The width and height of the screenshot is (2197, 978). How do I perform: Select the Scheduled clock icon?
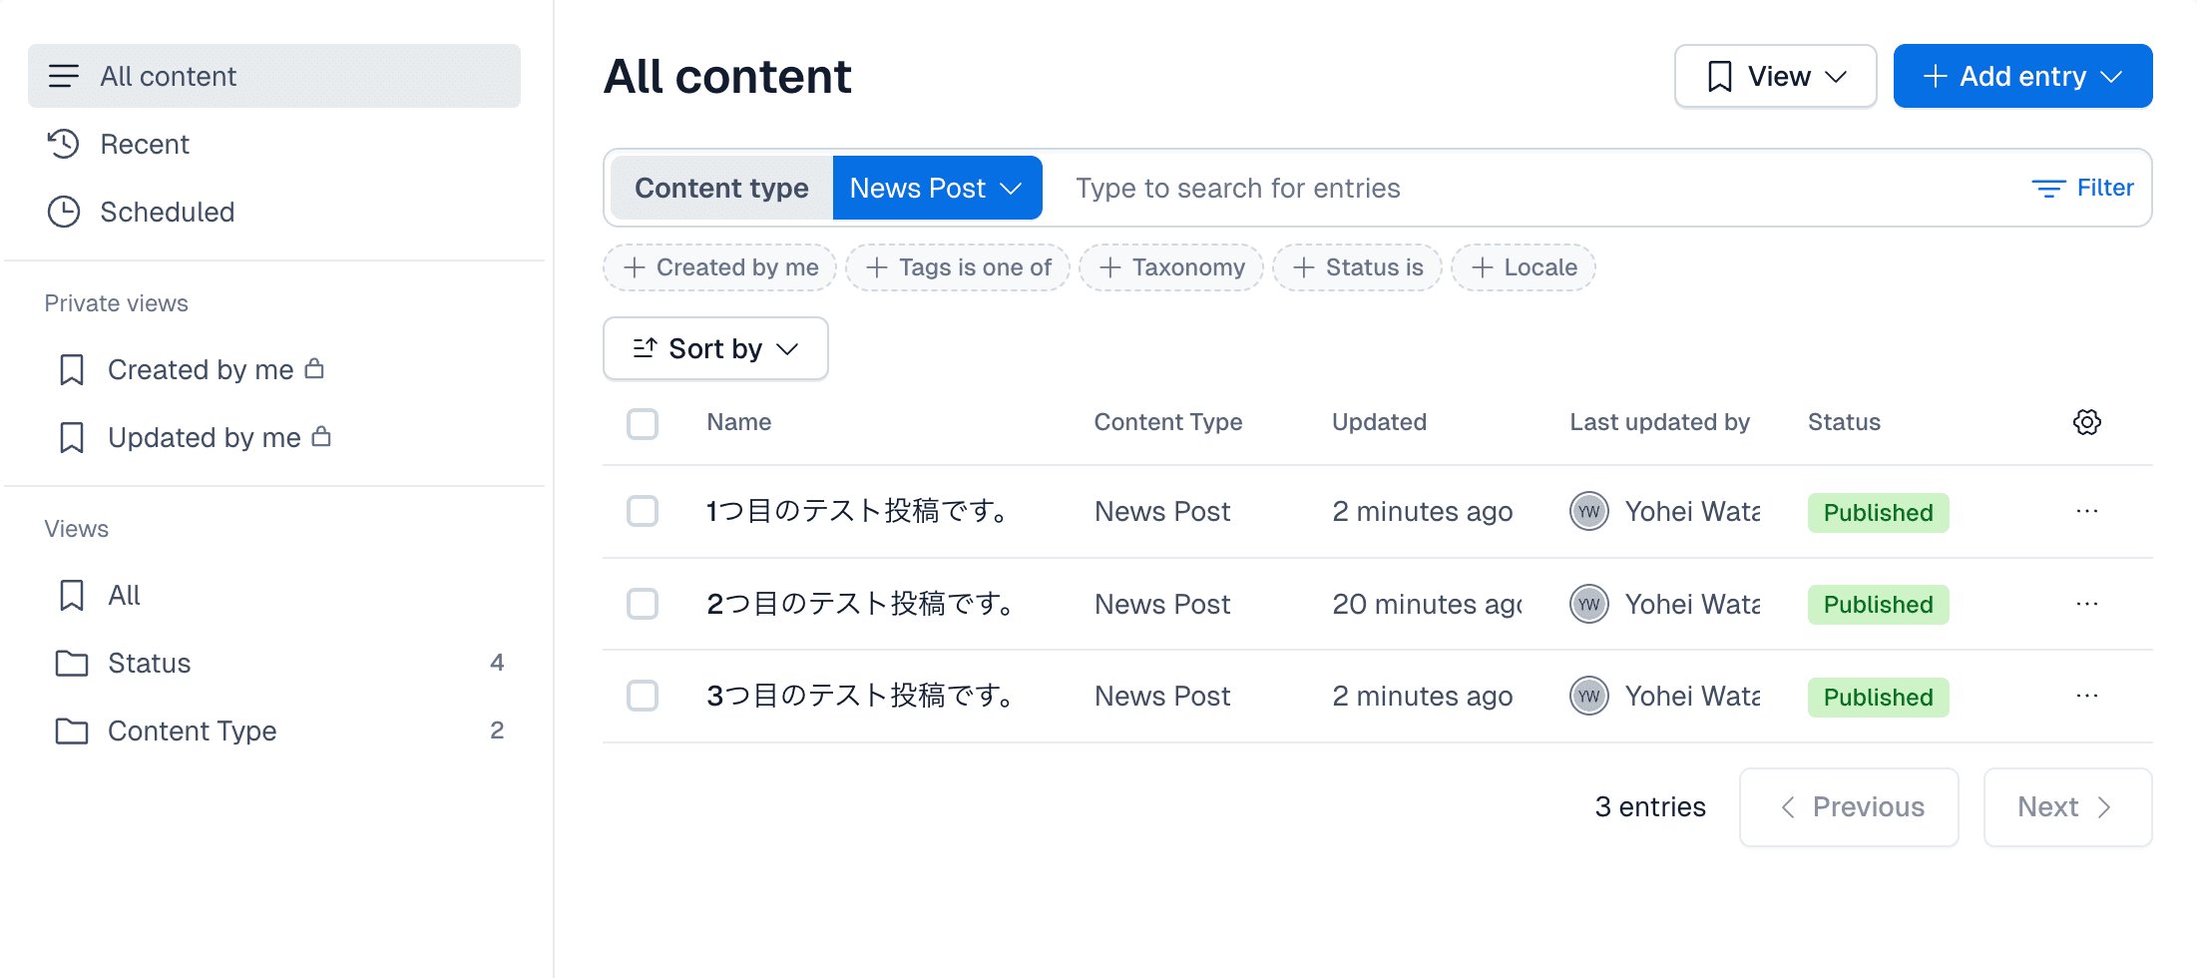(64, 212)
